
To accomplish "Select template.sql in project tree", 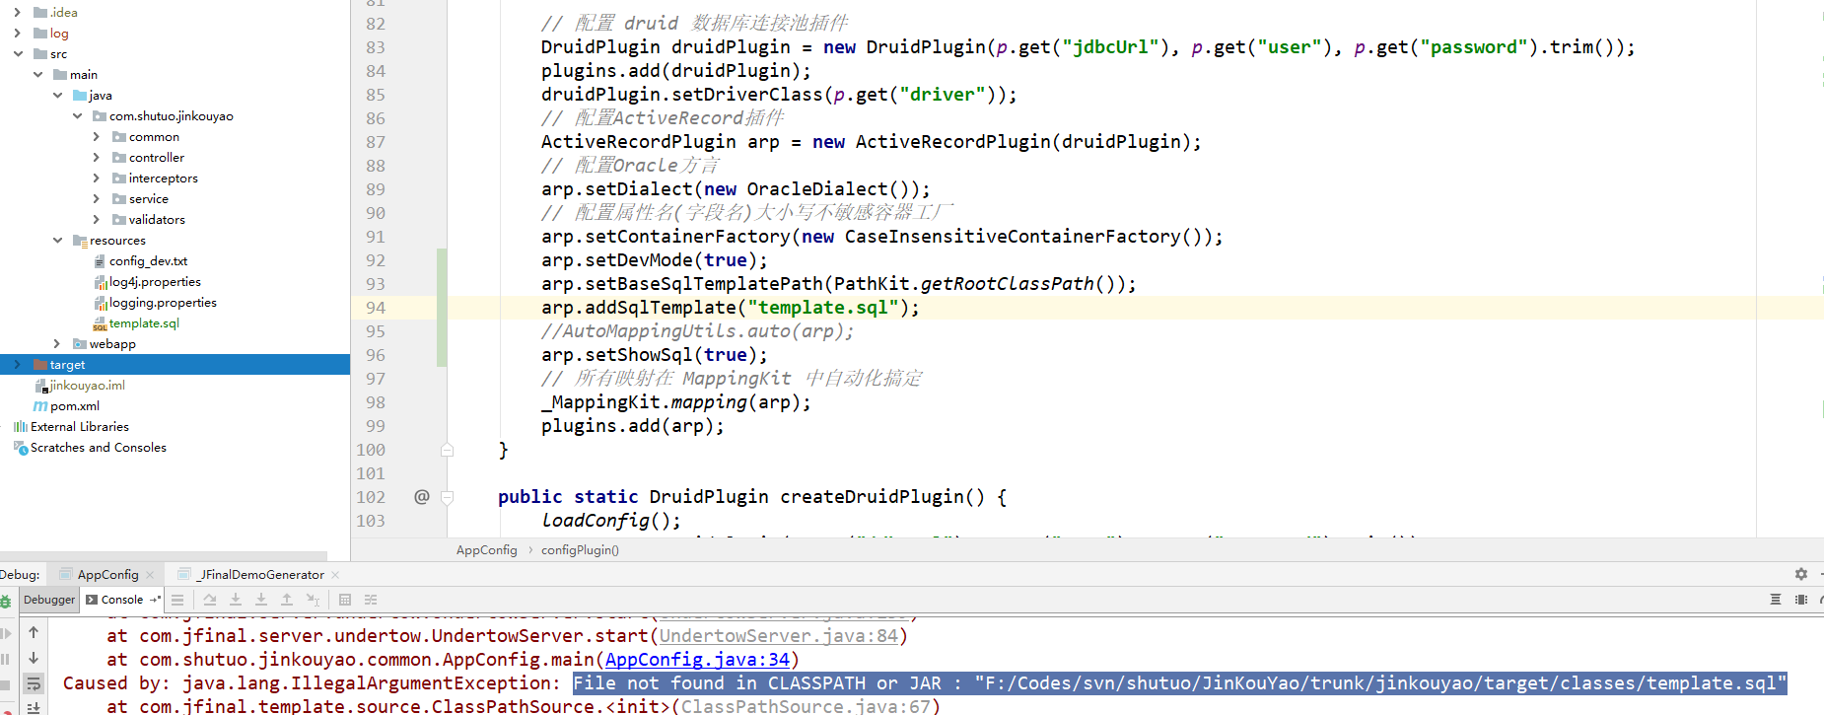I will [x=144, y=323].
